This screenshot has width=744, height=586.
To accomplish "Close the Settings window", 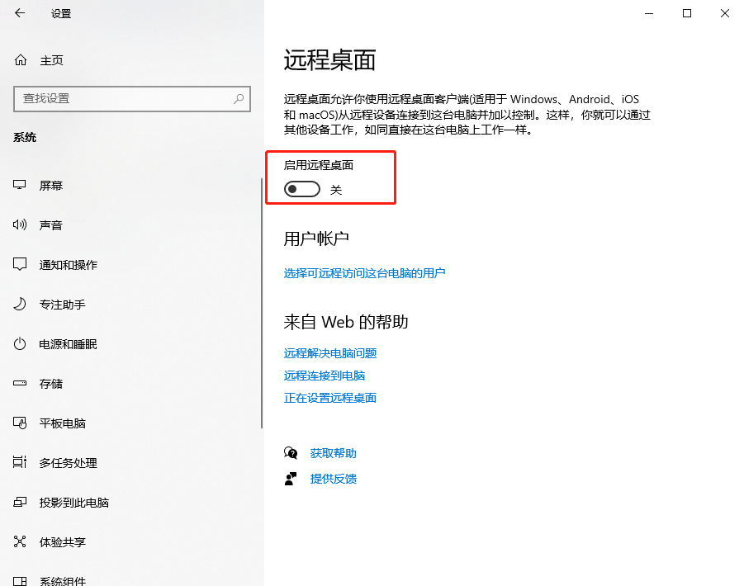I will pos(725,13).
